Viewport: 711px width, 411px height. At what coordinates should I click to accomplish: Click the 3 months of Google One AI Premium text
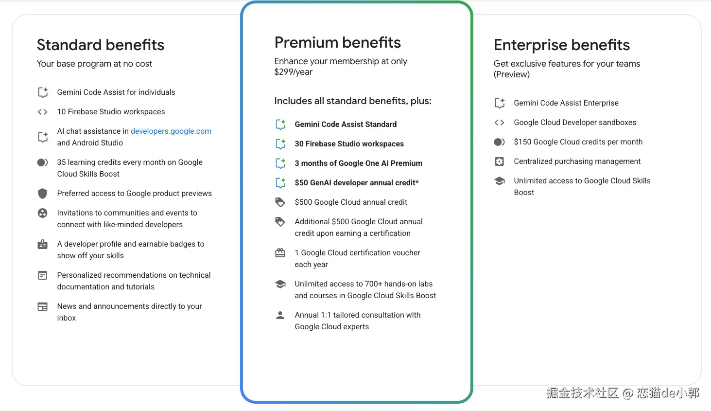click(358, 163)
